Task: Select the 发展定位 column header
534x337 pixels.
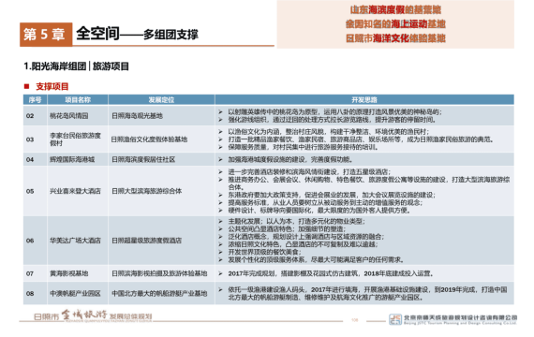Action: coord(161,100)
